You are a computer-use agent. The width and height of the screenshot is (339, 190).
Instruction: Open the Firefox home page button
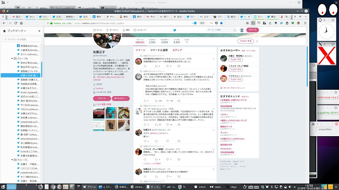[x=21, y=23]
